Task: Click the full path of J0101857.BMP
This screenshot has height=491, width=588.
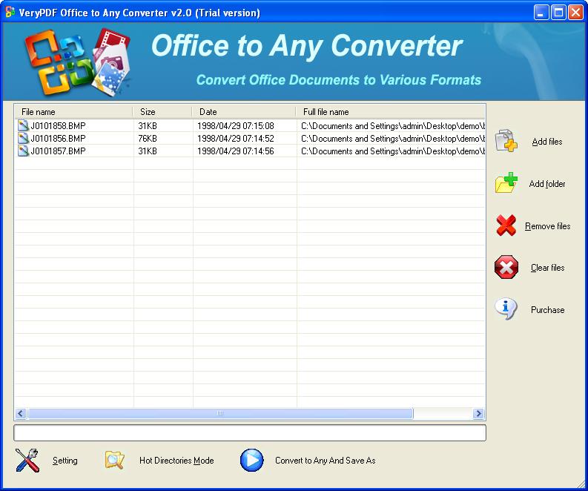Action: tap(393, 151)
